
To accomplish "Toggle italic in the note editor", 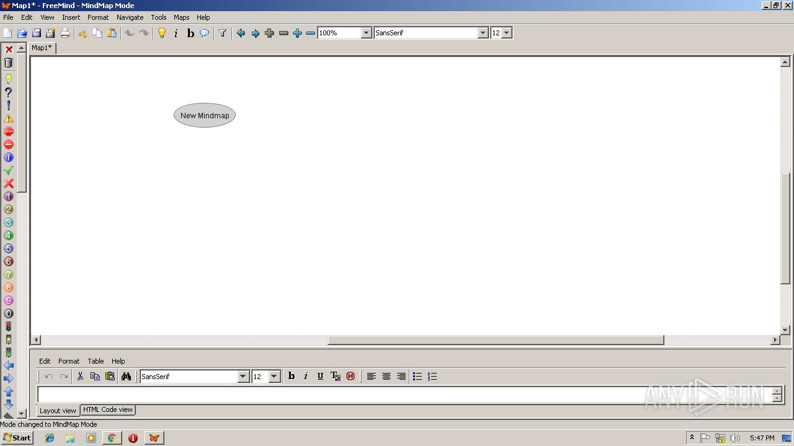I will pyautogui.click(x=306, y=376).
